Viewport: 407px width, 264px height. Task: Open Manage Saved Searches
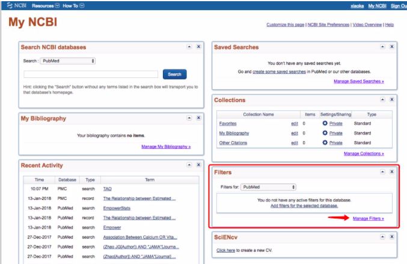pos(359,82)
